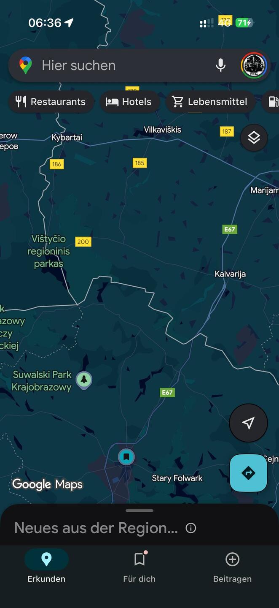Tap the saved place bookmark marker

(126, 457)
